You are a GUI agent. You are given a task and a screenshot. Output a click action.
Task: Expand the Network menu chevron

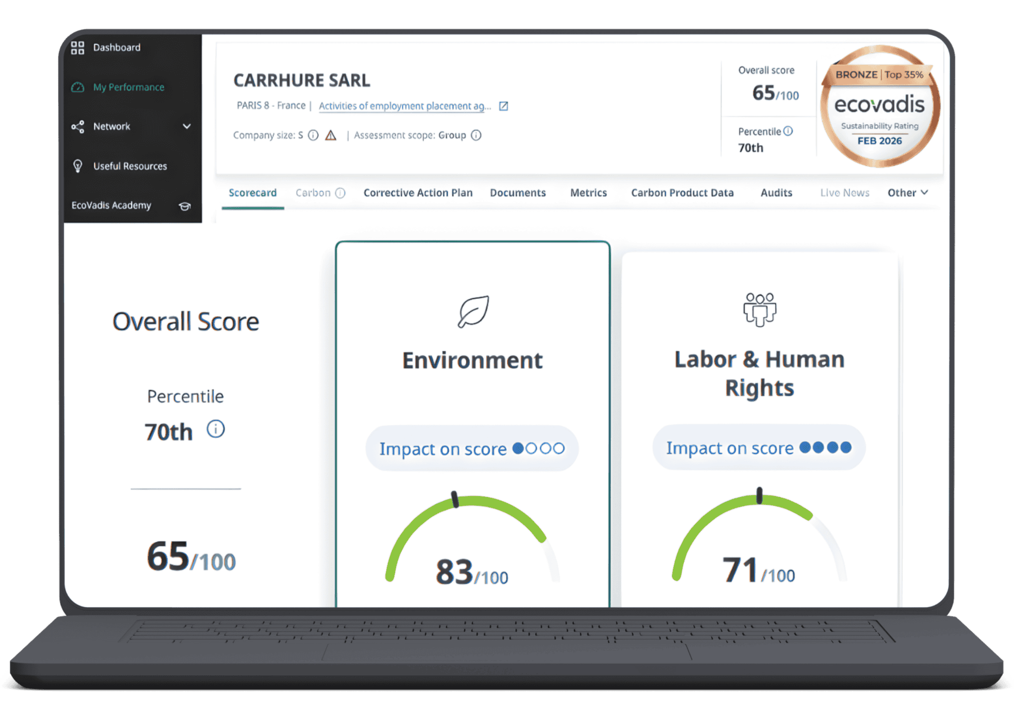187,126
